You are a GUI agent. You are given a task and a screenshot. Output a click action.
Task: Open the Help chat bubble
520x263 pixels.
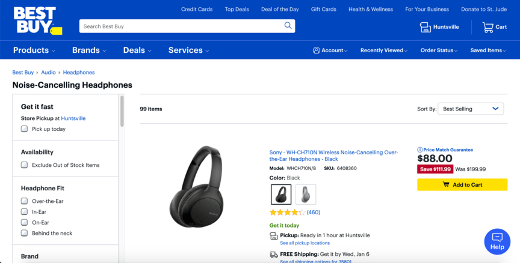(497, 241)
